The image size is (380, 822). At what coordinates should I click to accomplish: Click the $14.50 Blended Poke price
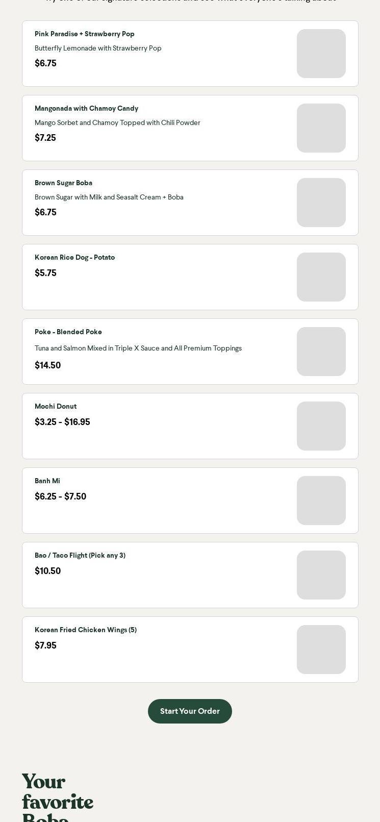point(47,365)
